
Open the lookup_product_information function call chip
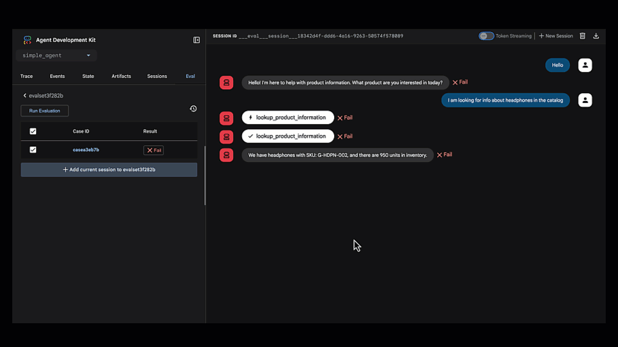coord(288,118)
